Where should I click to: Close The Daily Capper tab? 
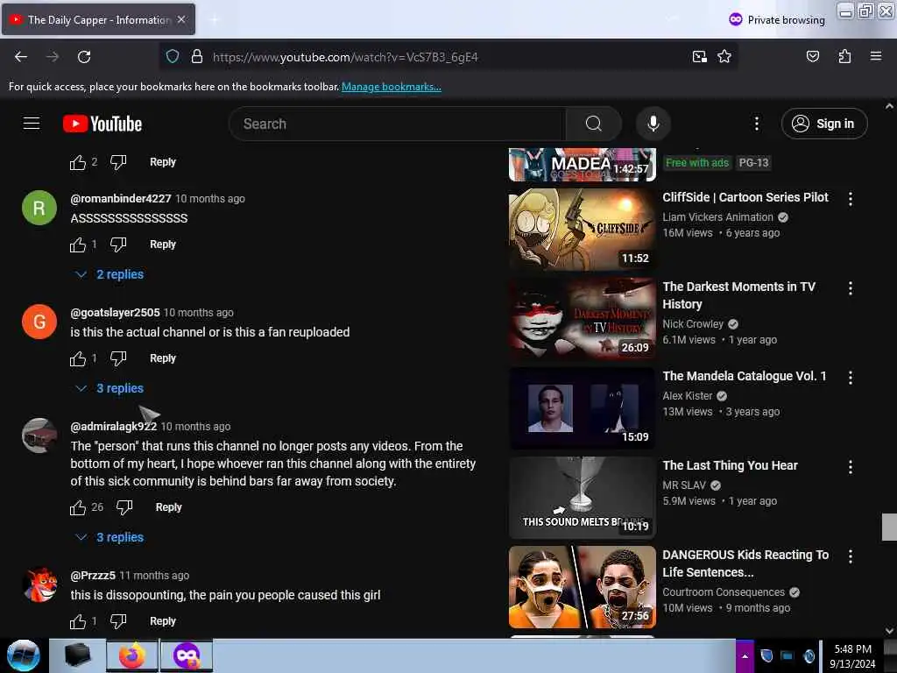click(x=180, y=19)
